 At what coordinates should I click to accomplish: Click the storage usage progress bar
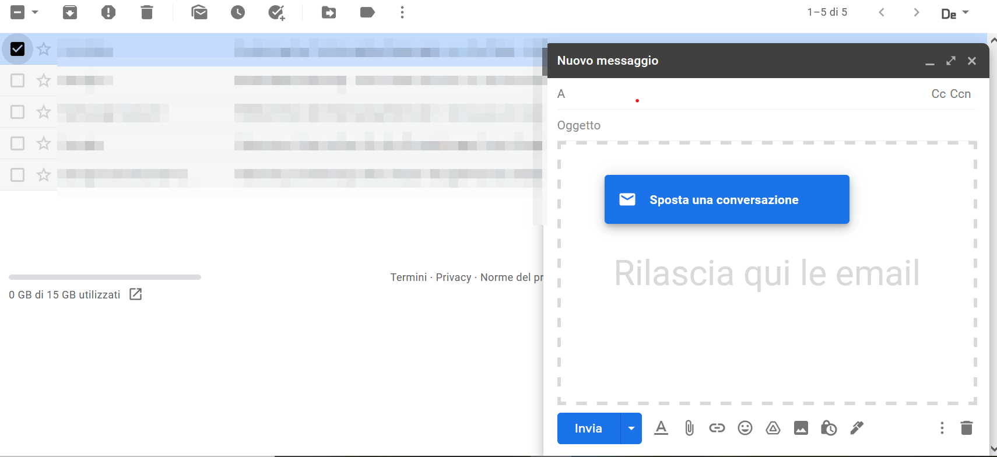tap(105, 277)
